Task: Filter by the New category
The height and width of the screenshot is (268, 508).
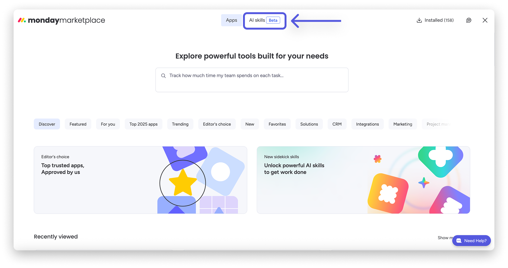Action: pos(250,124)
